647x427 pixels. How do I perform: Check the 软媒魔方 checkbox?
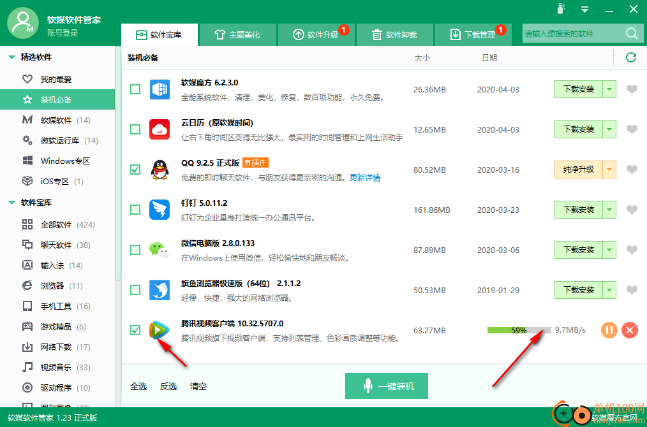pyautogui.click(x=135, y=89)
